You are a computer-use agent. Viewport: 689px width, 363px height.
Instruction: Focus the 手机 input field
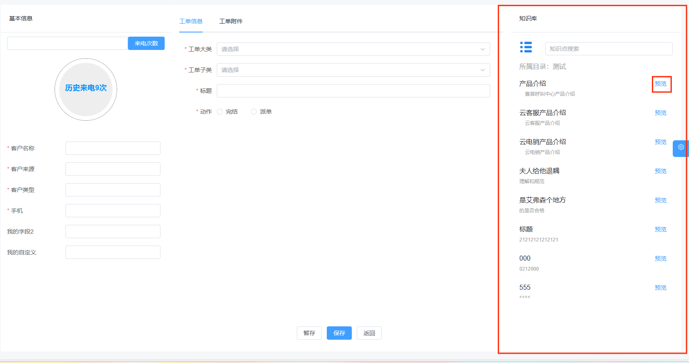tap(113, 211)
